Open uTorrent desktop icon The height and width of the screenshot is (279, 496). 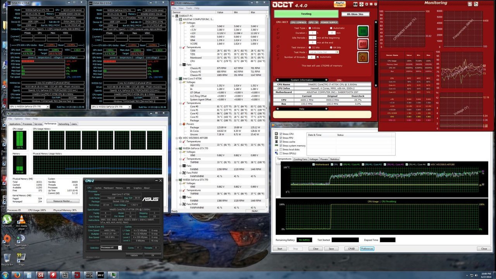coord(7,220)
